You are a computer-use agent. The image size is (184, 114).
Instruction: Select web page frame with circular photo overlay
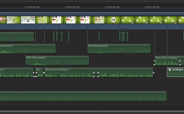tap(99, 20)
